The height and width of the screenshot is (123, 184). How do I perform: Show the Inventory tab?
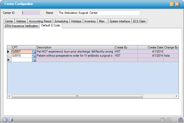click(x=90, y=21)
